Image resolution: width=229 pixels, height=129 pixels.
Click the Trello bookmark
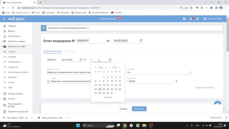tap(6, 13)
